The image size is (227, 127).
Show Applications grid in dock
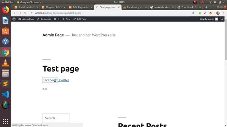coord(6,122)
